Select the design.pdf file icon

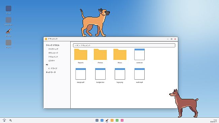click(x=81, y=74)
